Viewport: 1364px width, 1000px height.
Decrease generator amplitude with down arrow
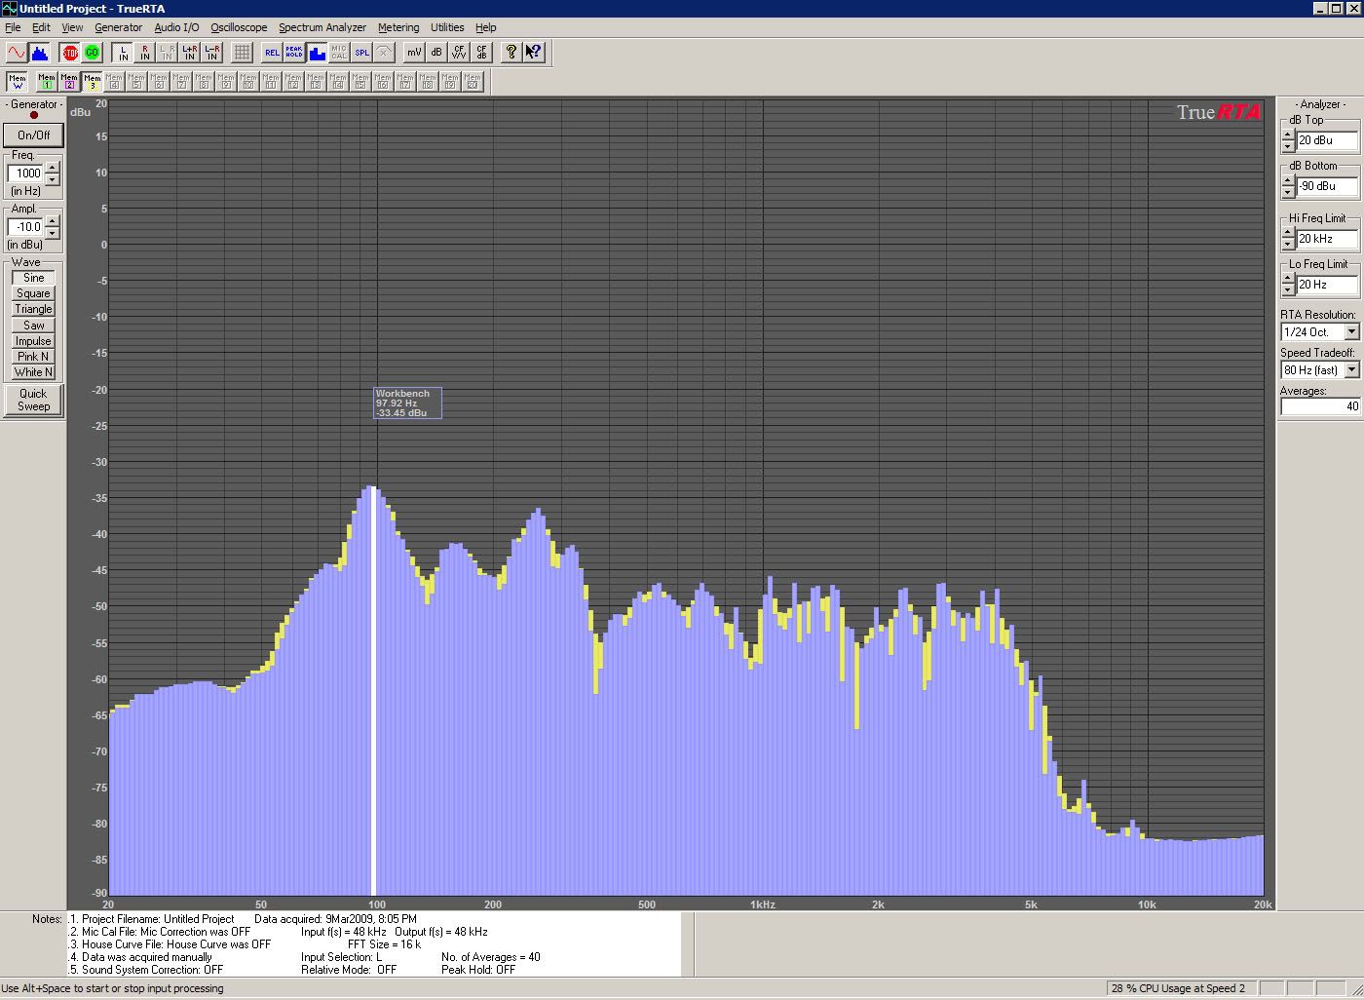tap(53, 232)
